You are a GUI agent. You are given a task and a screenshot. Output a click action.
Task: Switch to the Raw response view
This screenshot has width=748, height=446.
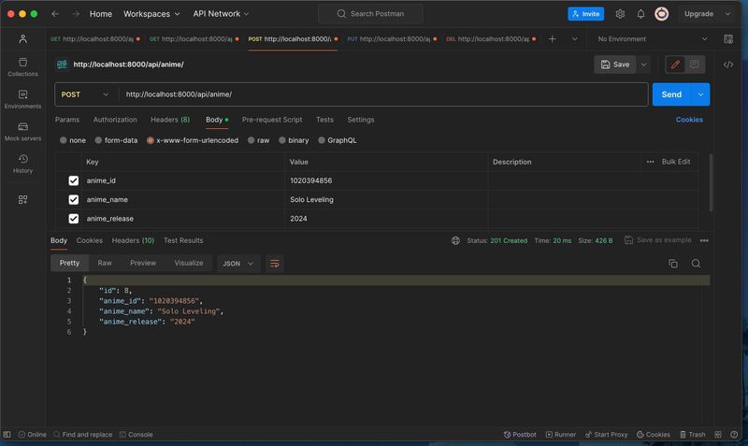[x=105, y=263]
